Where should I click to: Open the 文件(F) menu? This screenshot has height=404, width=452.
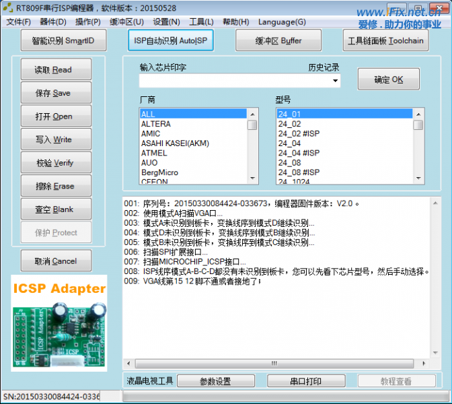[x=18, y=22]
